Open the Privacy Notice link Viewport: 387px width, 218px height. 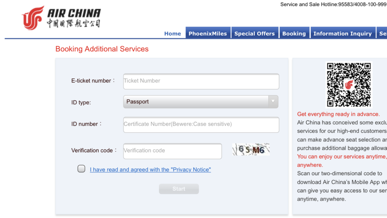[150, 170]
